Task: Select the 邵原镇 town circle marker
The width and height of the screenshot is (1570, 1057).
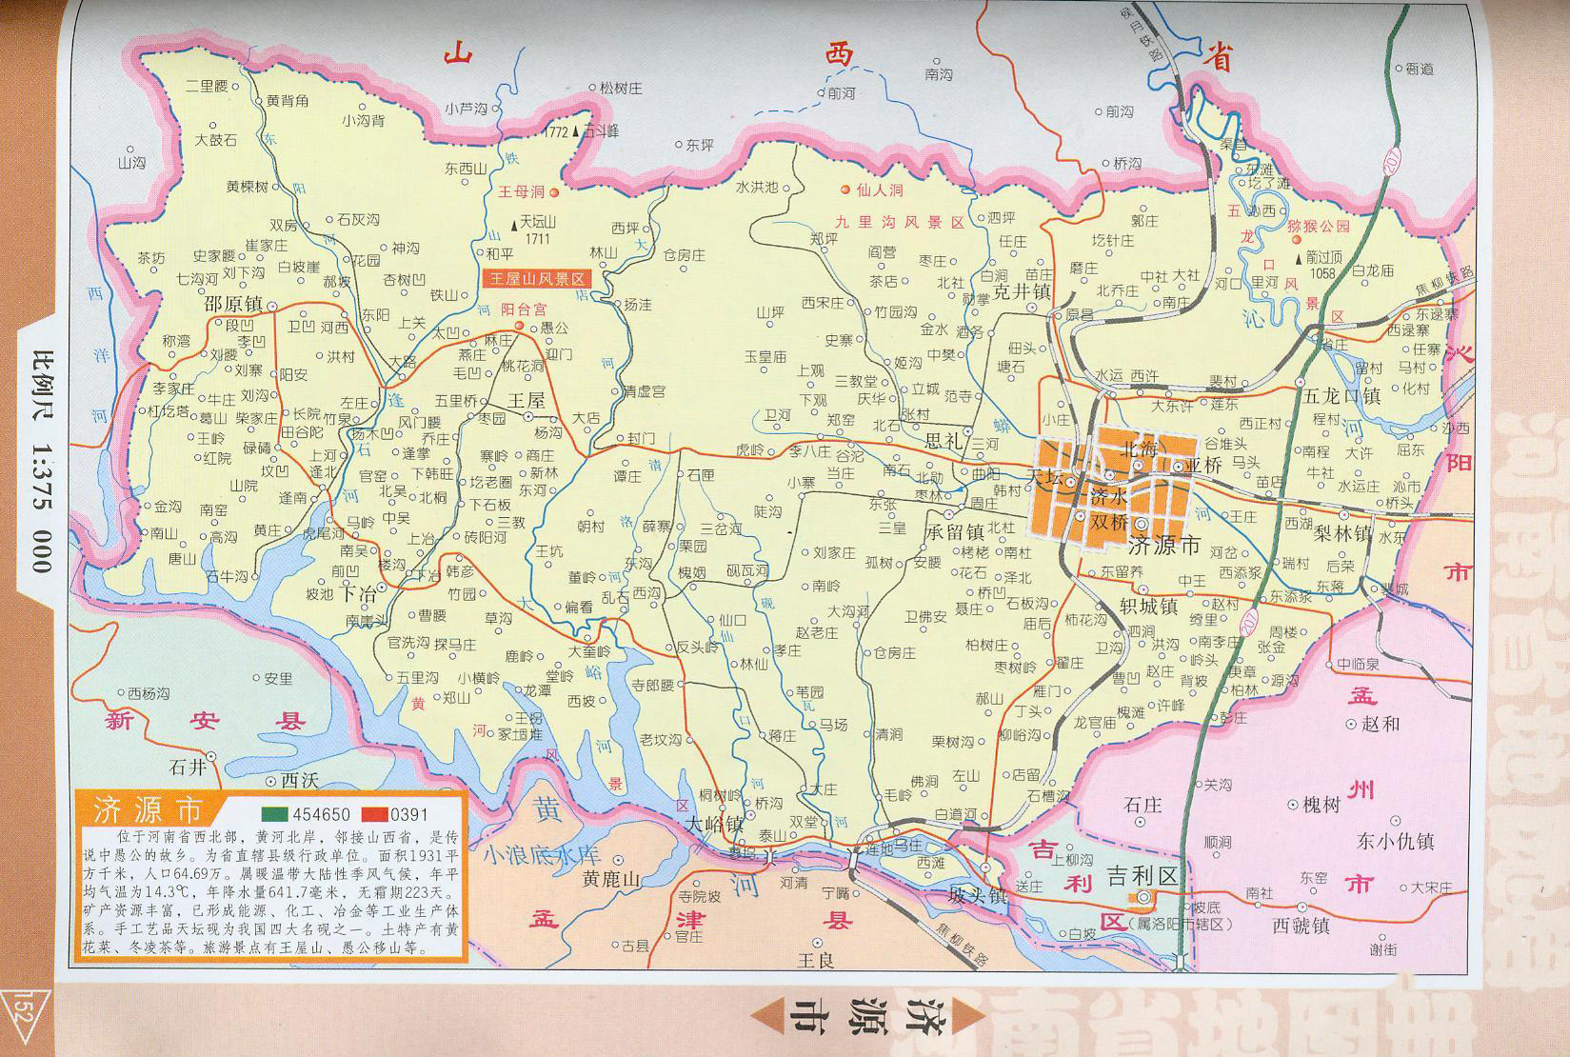Action: coord(272,307)
